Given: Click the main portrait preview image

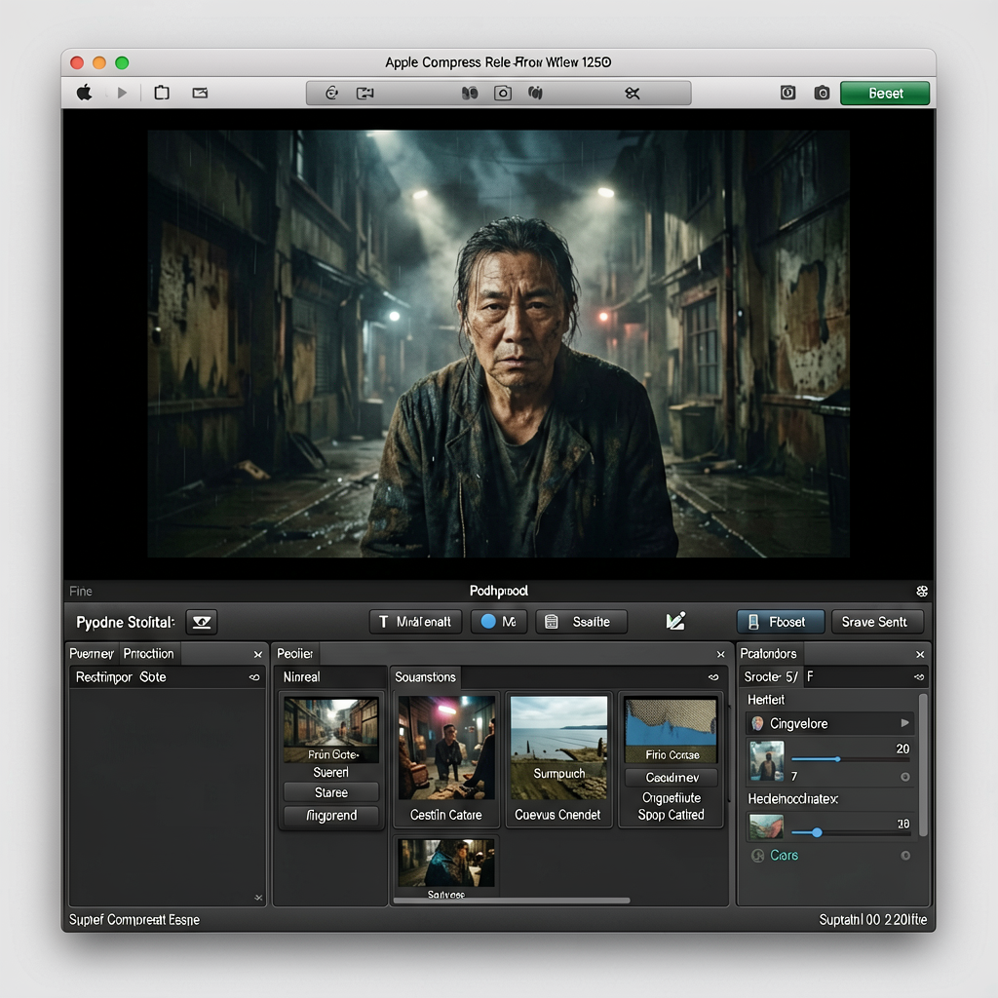Looking at the screenshot, I should (x=498, y=344).
